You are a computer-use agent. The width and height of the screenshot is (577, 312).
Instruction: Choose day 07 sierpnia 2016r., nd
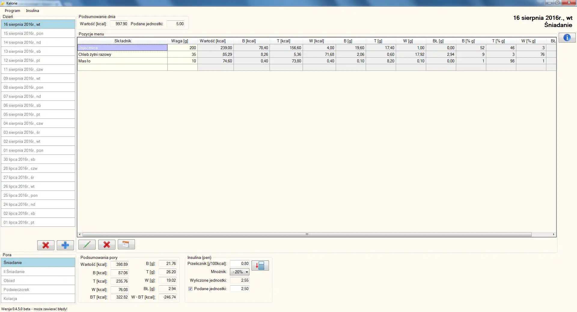point(38,96)
